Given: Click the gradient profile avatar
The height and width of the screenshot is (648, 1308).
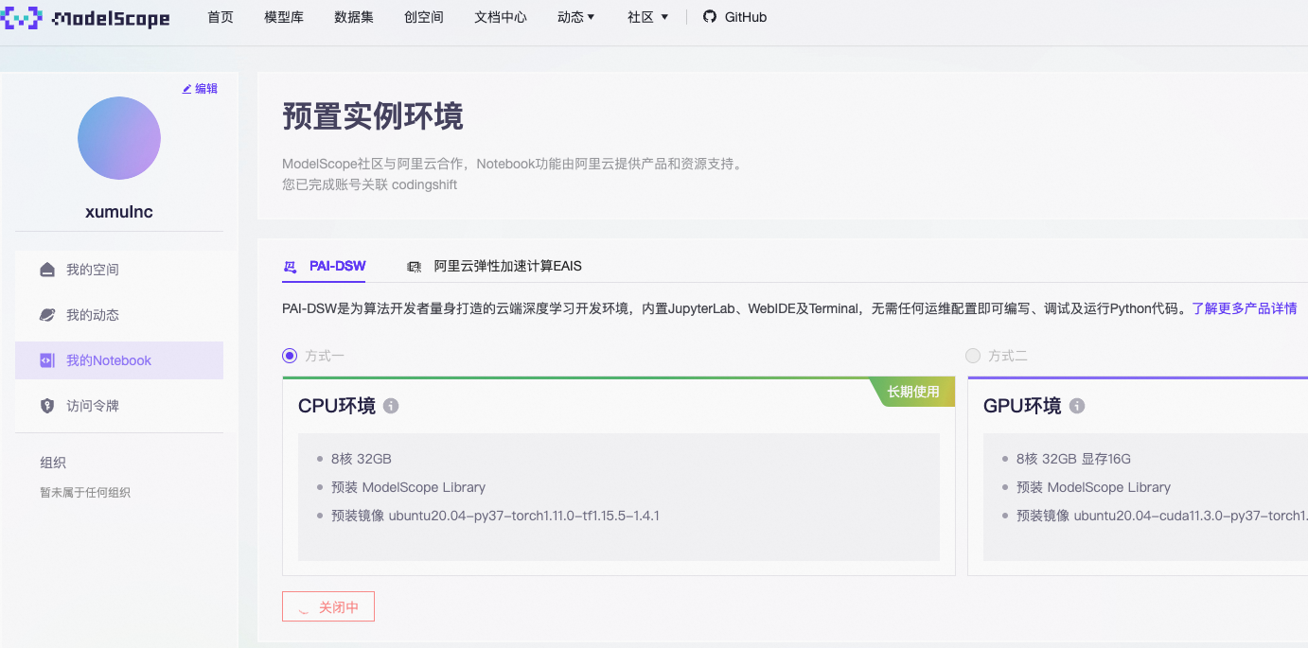Looking at the screenshot, I should (x=118, y=138).
